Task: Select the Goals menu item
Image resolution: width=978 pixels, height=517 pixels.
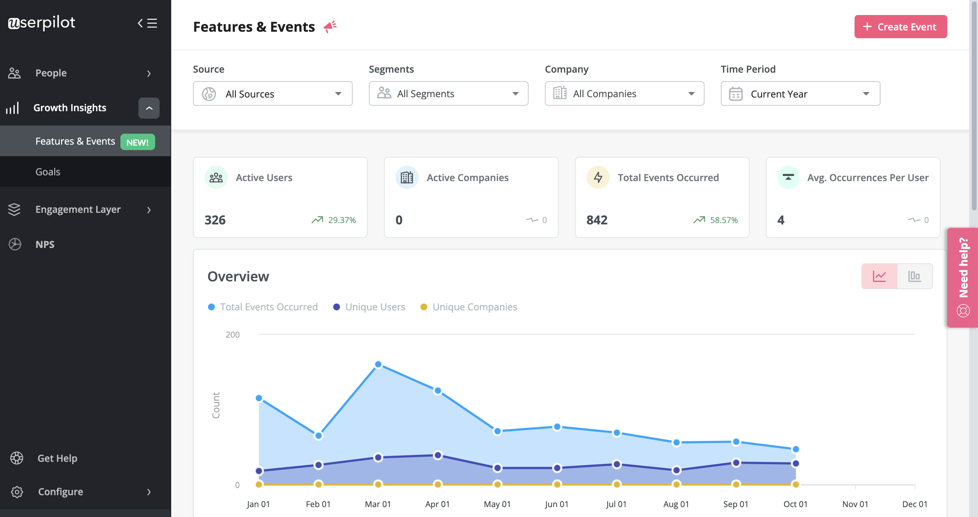Action: (x=47, y=172)
